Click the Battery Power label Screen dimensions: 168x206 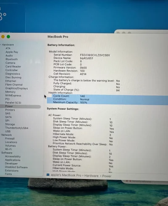tap(57, 146)
